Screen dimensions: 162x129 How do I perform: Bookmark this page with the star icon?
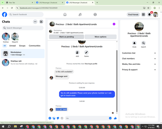coord(148,8)
